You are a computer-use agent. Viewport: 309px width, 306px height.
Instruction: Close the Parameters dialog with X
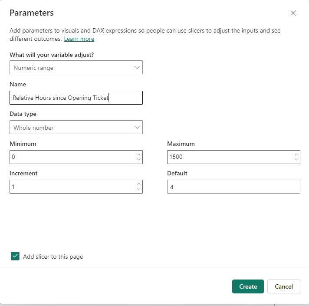(293, 13)
